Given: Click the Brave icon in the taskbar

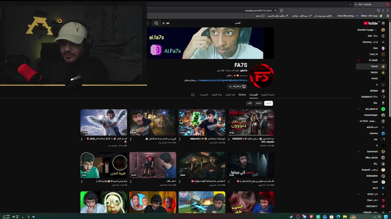Looking at the screenshot, I should [311, 217].
